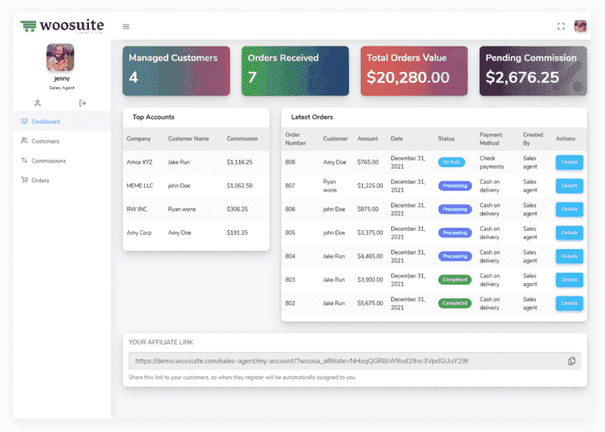Click the YOUR AFFILIATE LINK heading
The image size is (605, 432).
click(x=161, y=342)
